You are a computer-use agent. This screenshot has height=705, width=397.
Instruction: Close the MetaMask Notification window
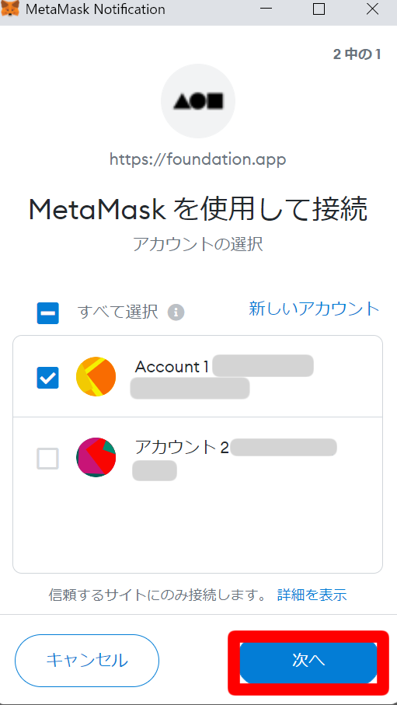pyautogui.click(x=372, y=9)
